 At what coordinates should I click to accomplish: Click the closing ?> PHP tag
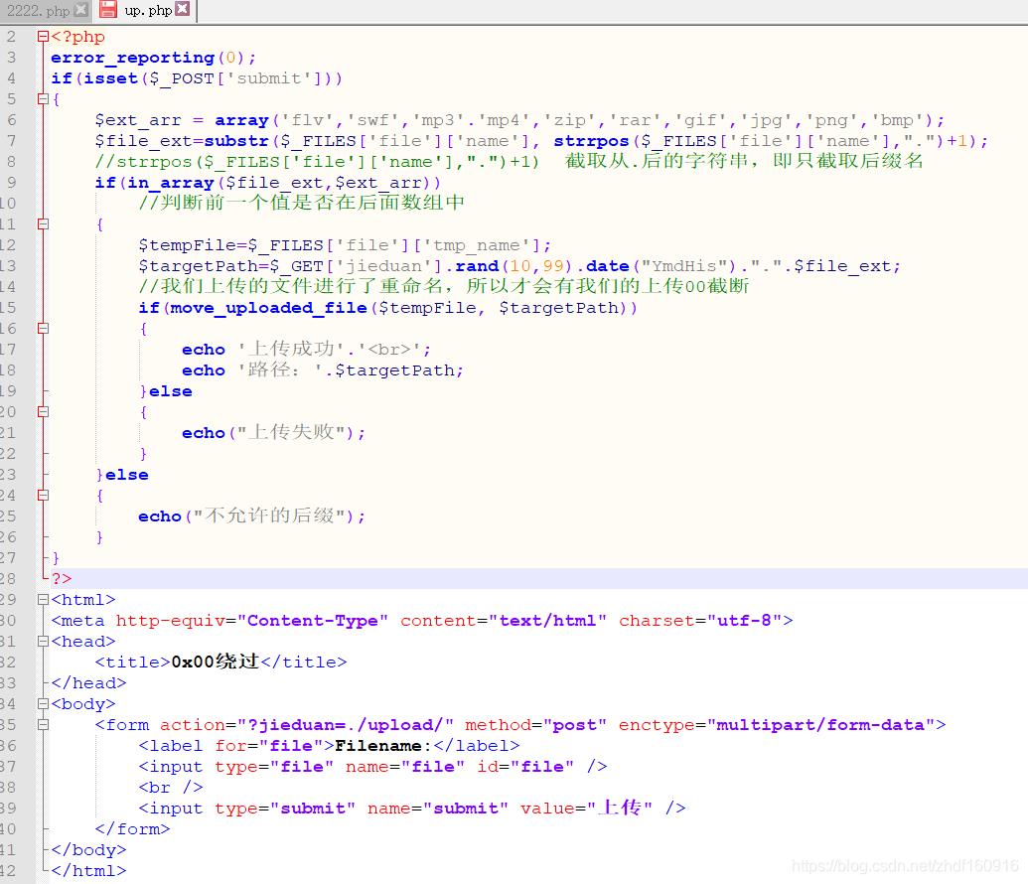tap(62, 578)
